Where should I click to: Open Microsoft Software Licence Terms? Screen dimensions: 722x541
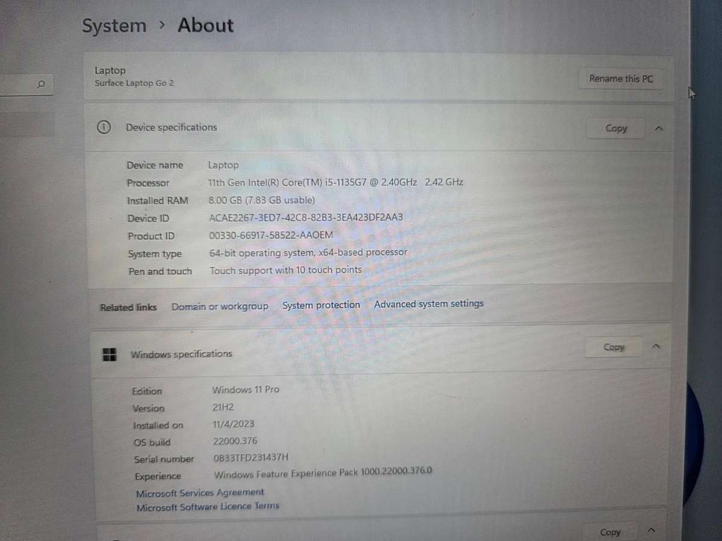click(208, 506)
